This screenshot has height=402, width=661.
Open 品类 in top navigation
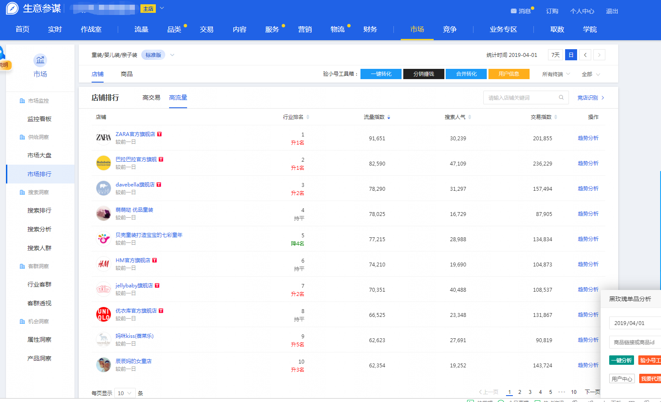click(174, 30)
